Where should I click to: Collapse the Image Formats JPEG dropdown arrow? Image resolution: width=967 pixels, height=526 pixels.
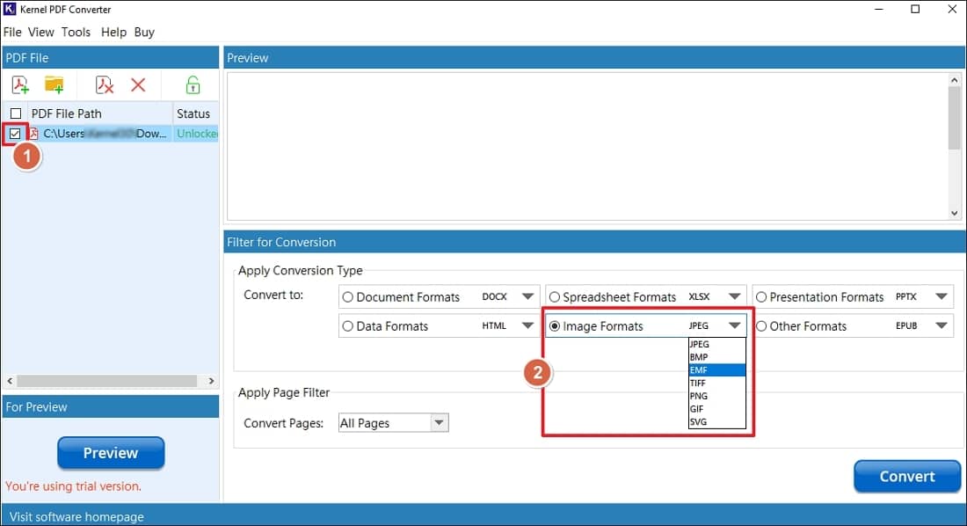pyautogui.click(x=735, y=325)
